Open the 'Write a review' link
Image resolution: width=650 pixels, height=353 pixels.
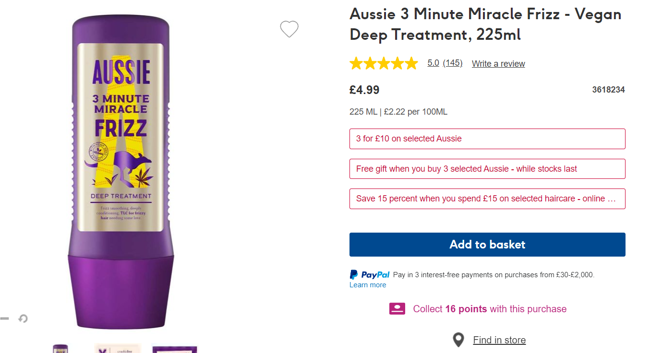[498, 64]
